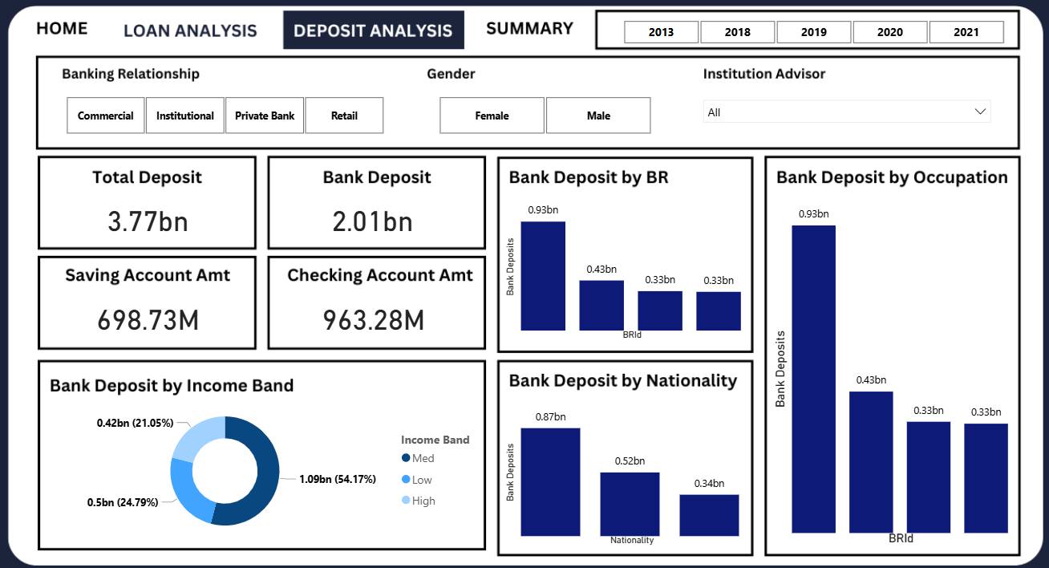1049x568 pixels.
Task: Click the Bank Deposit by Income Band title
Action: coord(172,386)
